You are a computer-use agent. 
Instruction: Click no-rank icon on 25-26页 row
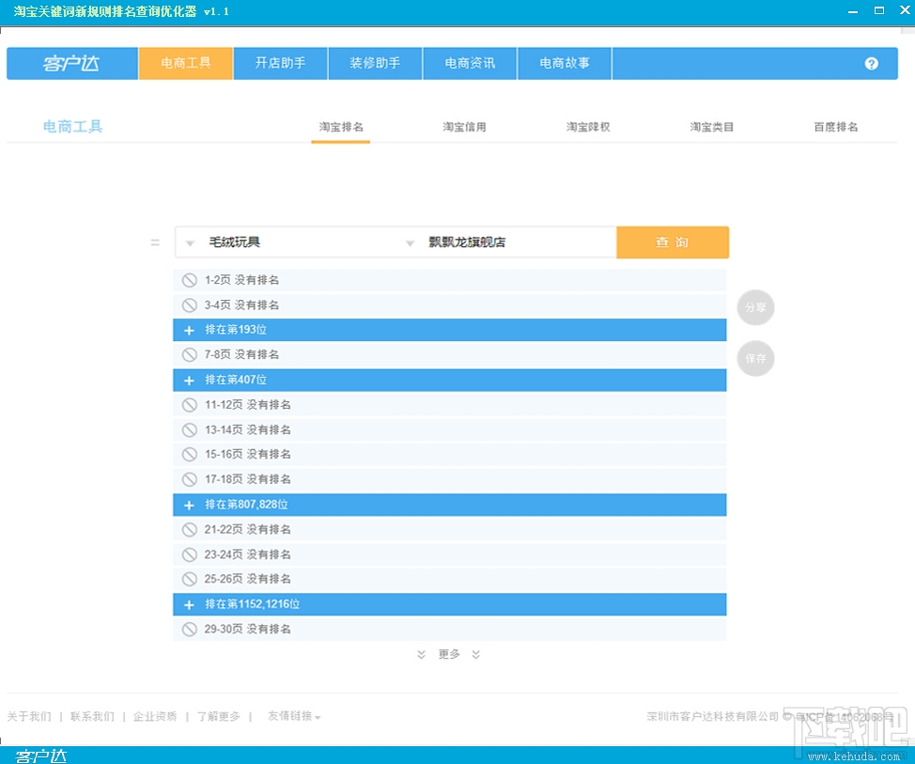pyautogui.click(x=189, y=579)
